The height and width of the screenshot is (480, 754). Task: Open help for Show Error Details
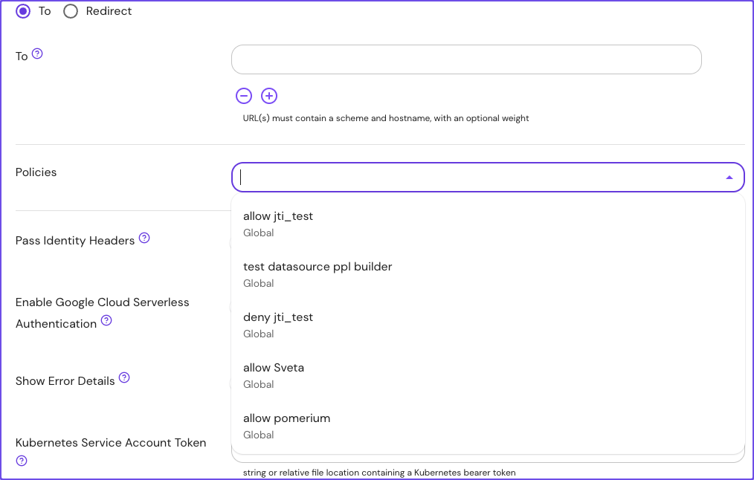123,377
